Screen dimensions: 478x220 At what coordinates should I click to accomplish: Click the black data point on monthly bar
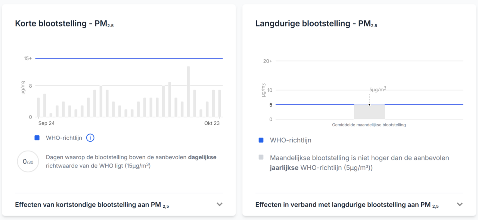[x=369, y=104]
